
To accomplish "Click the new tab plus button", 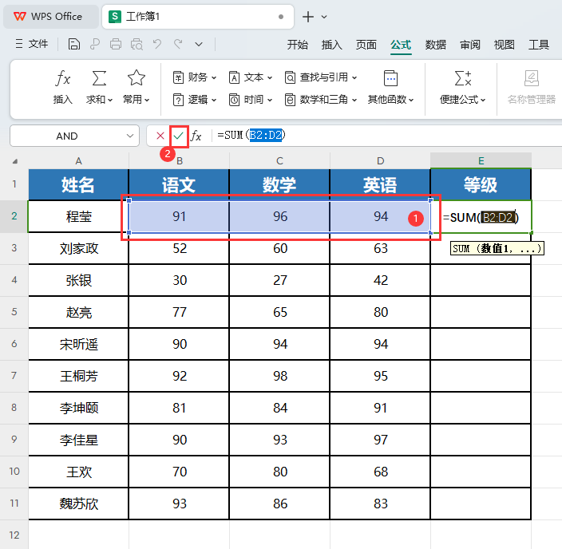I will tap(308, 17).
